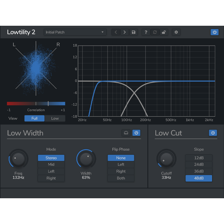This screenshot has width=224, height=224.
Task: Click the Width knob
Action: point(86,159)
